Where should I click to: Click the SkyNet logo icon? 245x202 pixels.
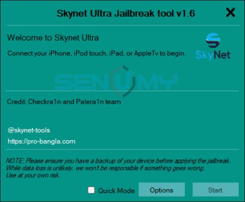tap(213, 46)
